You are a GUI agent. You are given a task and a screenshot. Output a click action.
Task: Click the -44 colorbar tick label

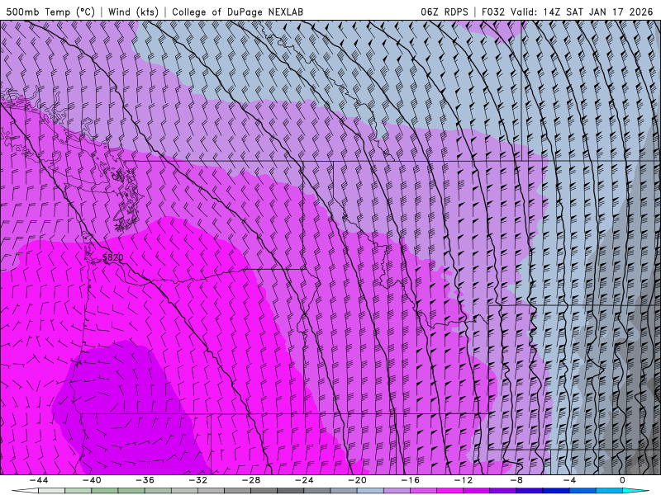click(39, 480)
